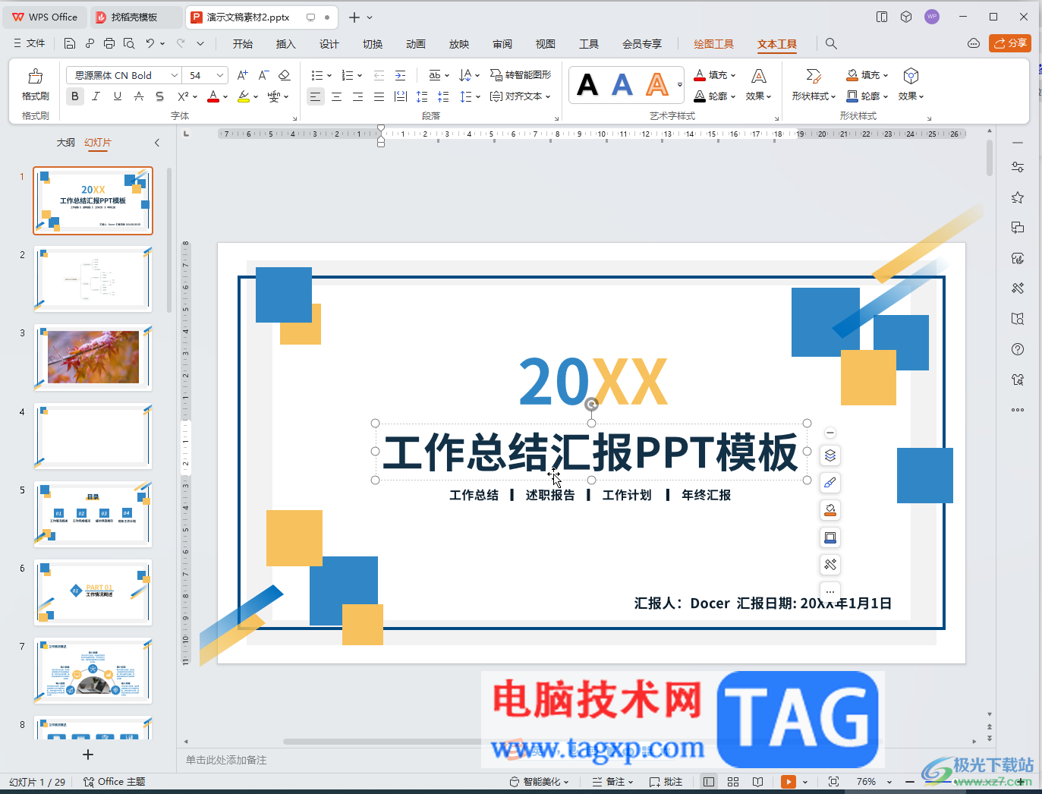Click the Save icon in quick toolbar
Image resolution: width=1042 pixels, height=794 pixels.
70,43
